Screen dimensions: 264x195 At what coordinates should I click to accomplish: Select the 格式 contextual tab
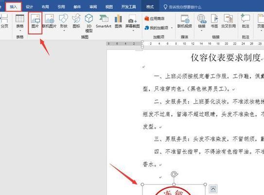tap(150, 7)
